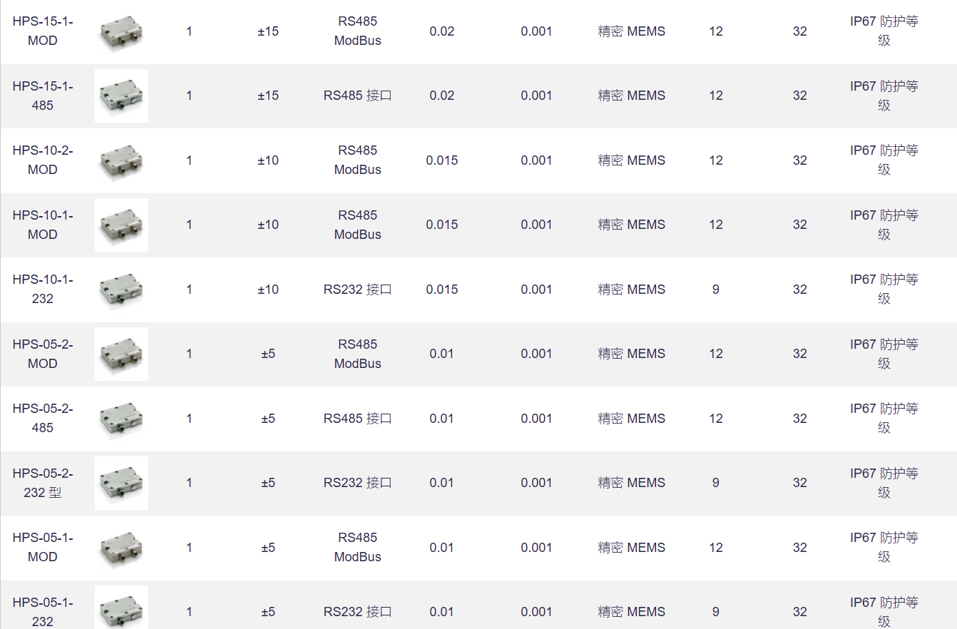Select the HPS-05-2-MOD model name

[43, 354]
